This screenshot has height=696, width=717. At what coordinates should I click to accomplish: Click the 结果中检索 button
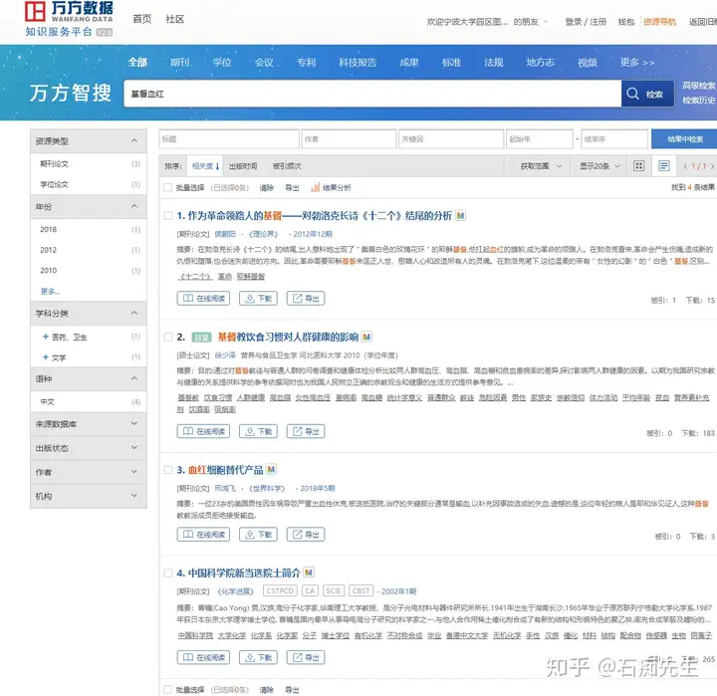684,139
